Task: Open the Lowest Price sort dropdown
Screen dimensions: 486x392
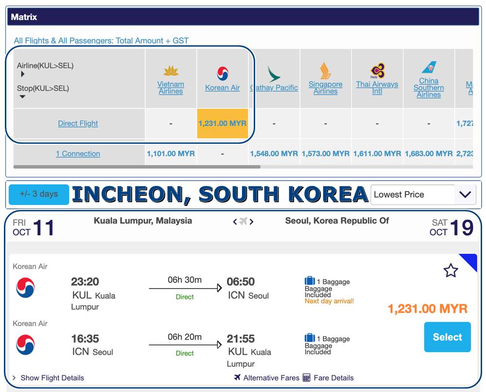Action: point(423,195)
